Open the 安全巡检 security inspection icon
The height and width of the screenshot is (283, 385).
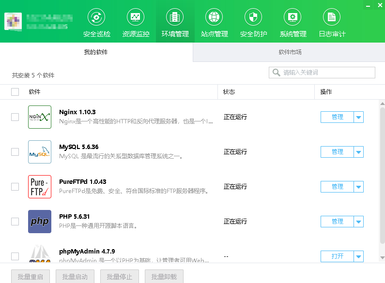pyautogui.click(x=96, y=17)
